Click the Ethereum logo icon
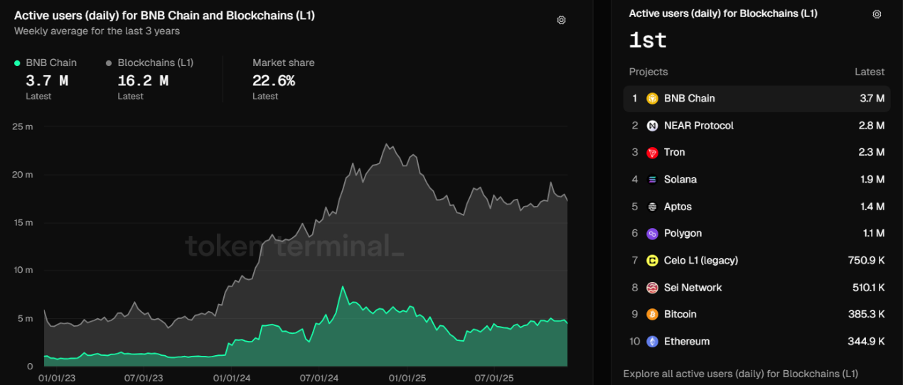 pos(652,342)
